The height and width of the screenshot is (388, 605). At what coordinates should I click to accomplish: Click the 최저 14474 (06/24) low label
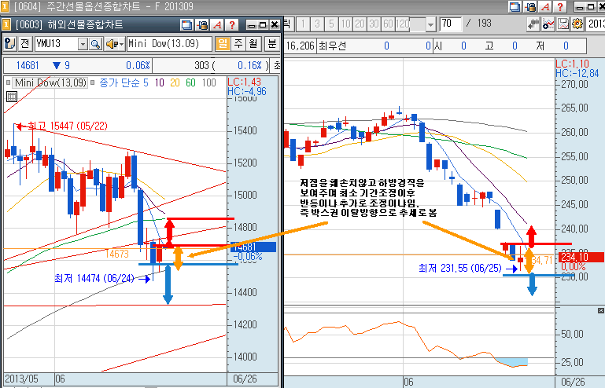tap(94, 278)
